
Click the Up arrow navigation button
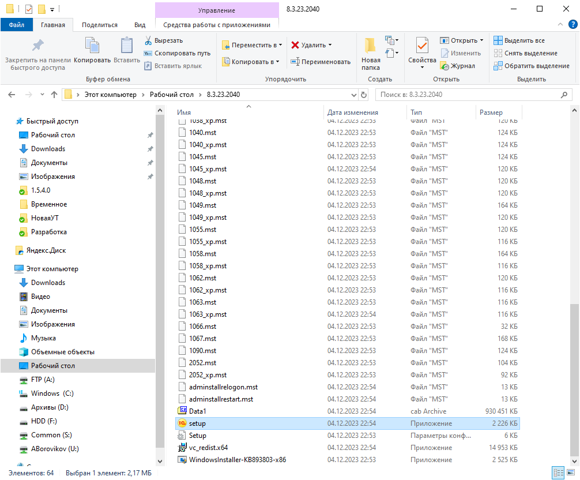pyautogui.click(x=54, y=95)
